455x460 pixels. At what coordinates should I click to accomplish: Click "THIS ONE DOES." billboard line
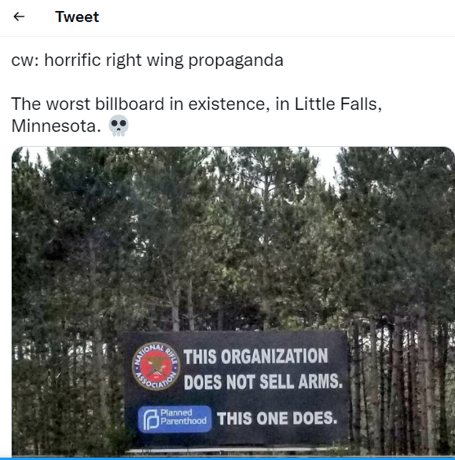(277, 418)
